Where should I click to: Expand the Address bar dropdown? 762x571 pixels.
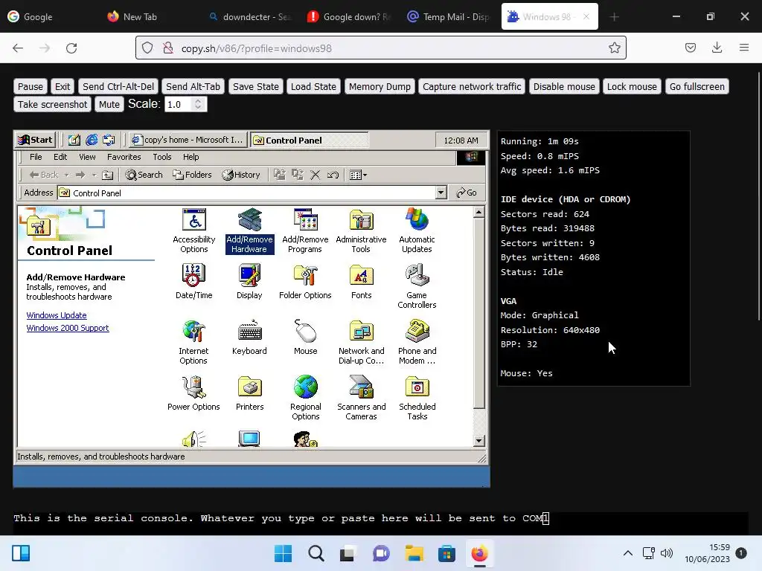pyautogui.click(x=441, y=193)
